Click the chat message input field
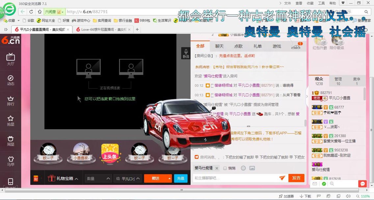The height and width of the screenshot is (200, 374). point(235,178)
